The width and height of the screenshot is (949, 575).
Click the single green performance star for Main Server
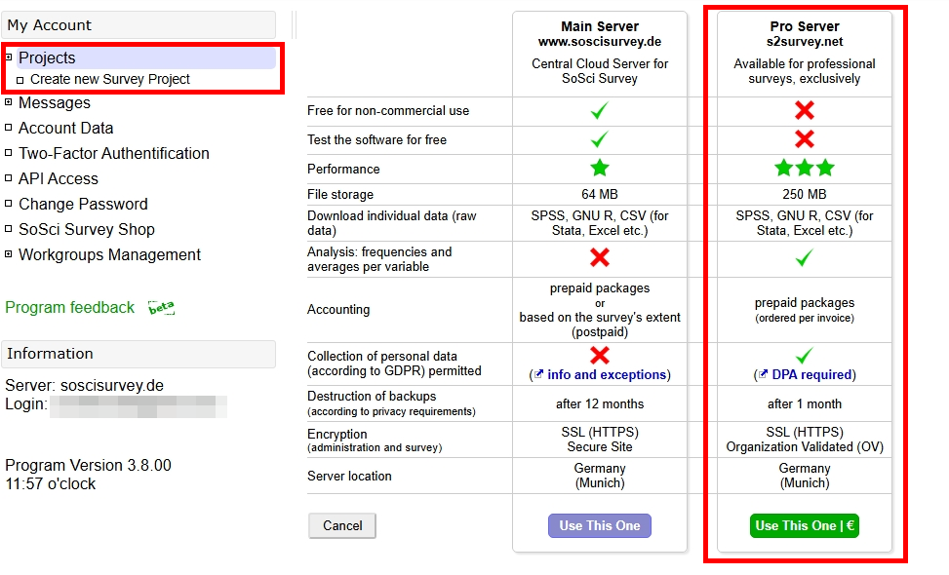coord(599,167)
